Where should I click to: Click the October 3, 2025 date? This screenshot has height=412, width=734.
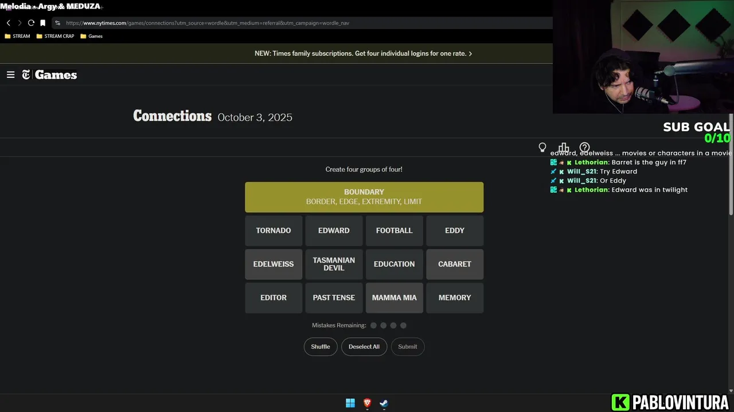coord(255,117)
